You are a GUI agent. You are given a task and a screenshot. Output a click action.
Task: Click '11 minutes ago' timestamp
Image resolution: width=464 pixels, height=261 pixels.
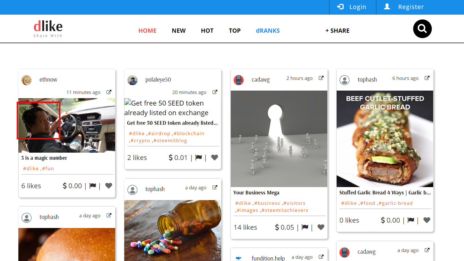pyautogui.click(x=83, y=92)
